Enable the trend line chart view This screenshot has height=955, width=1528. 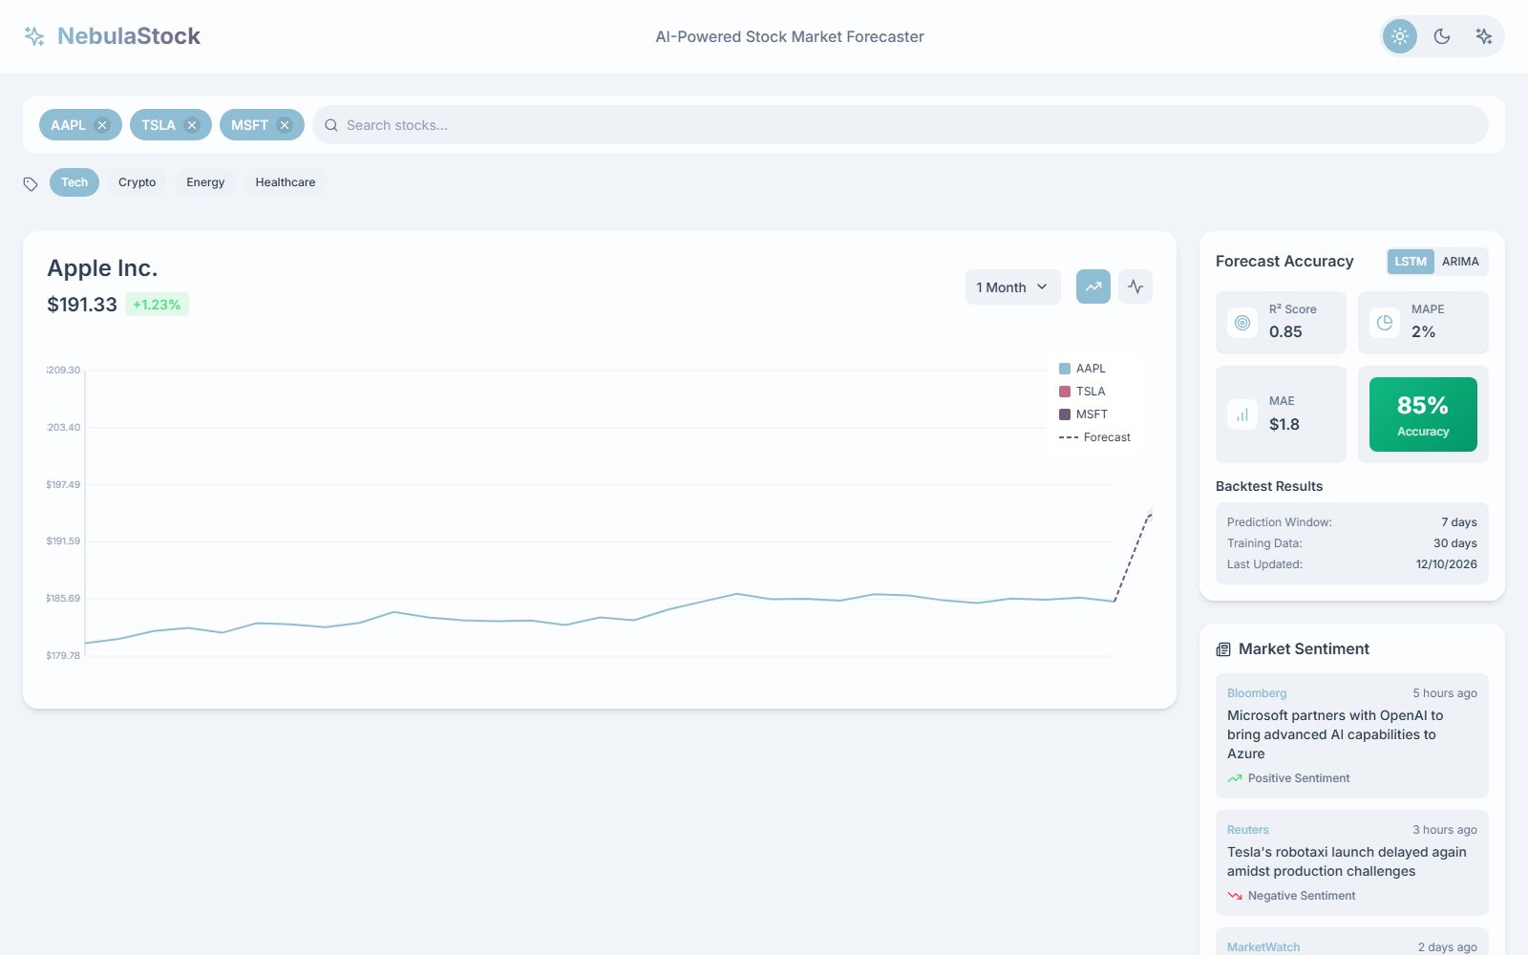(1093, 286)
